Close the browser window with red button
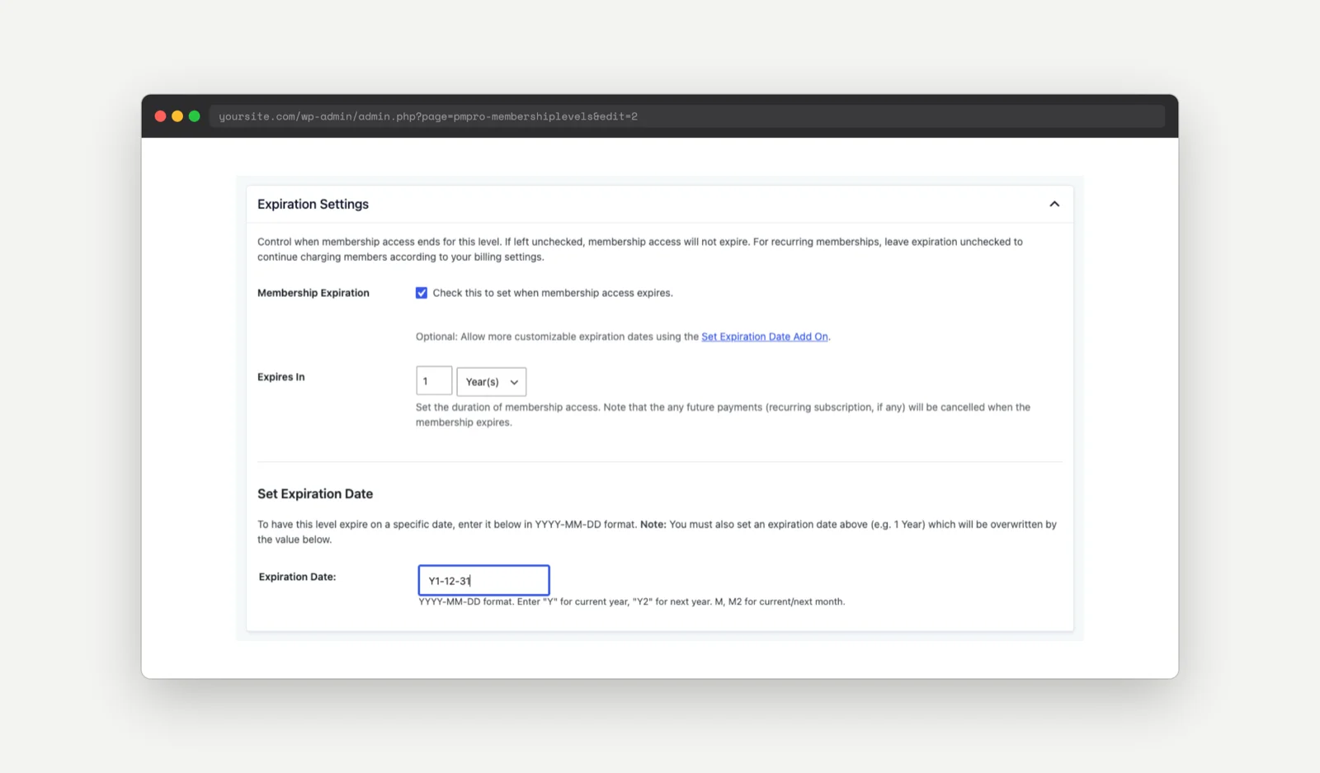Image resolution: width=1320 pixels, height=773 pixels. [x=160, y=116]
